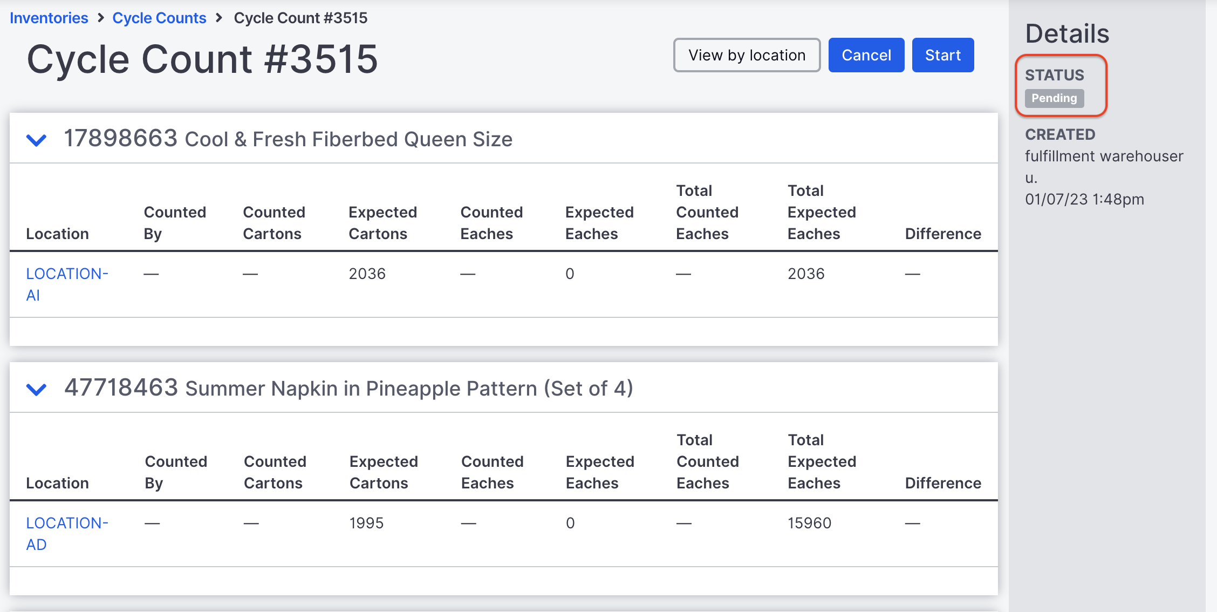Click the Pending status badge
Screen dimensions: 1217x612
click(1054, 98)
